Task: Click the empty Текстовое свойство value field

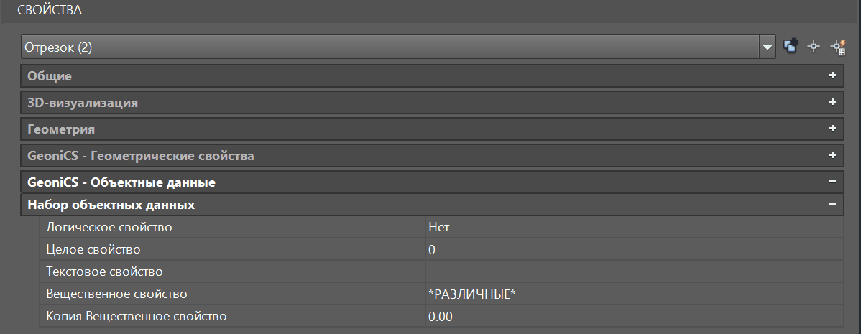Action: [x=632, y=272]
